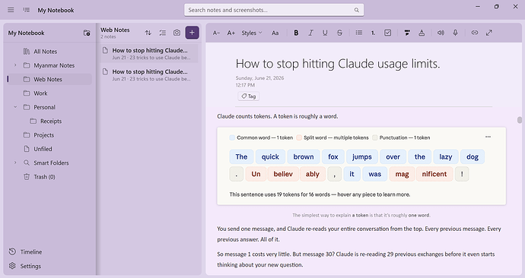Open the Personal folder
This screenshot has width=525, height=278.
click(49, 107)
